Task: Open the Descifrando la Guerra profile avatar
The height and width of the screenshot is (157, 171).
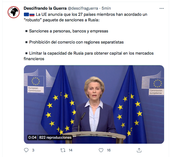Action: click(14, 12)
